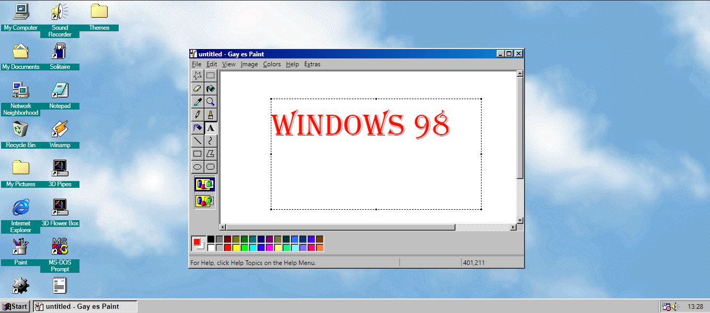Image resolution: width=710 pixels, height=313 pixels.
Task: Click the canvas scroll up arrow
Action: click(520, 74)
